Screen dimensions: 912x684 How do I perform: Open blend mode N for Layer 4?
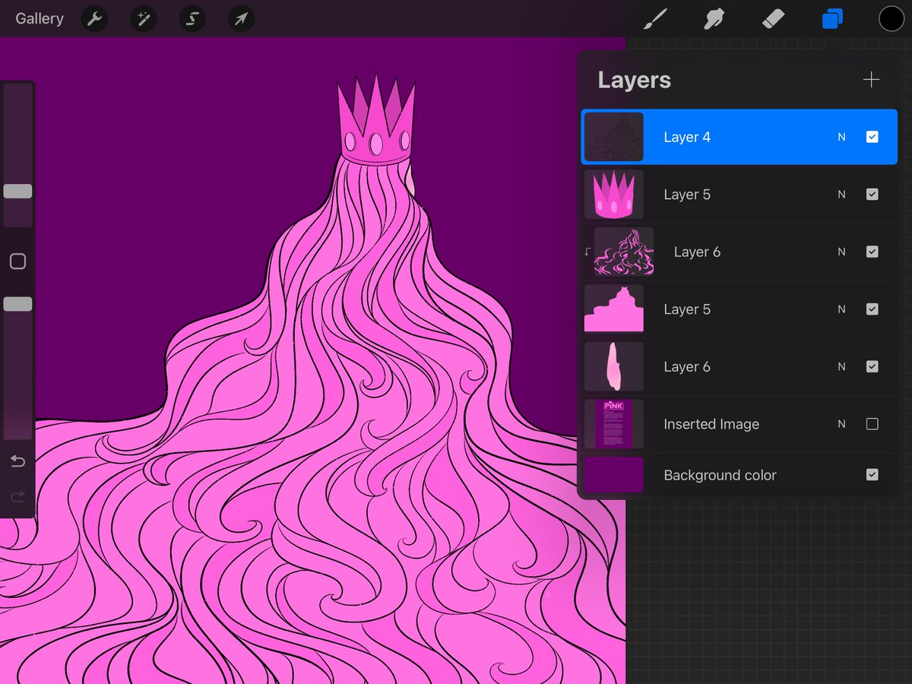tap(841, 138)
